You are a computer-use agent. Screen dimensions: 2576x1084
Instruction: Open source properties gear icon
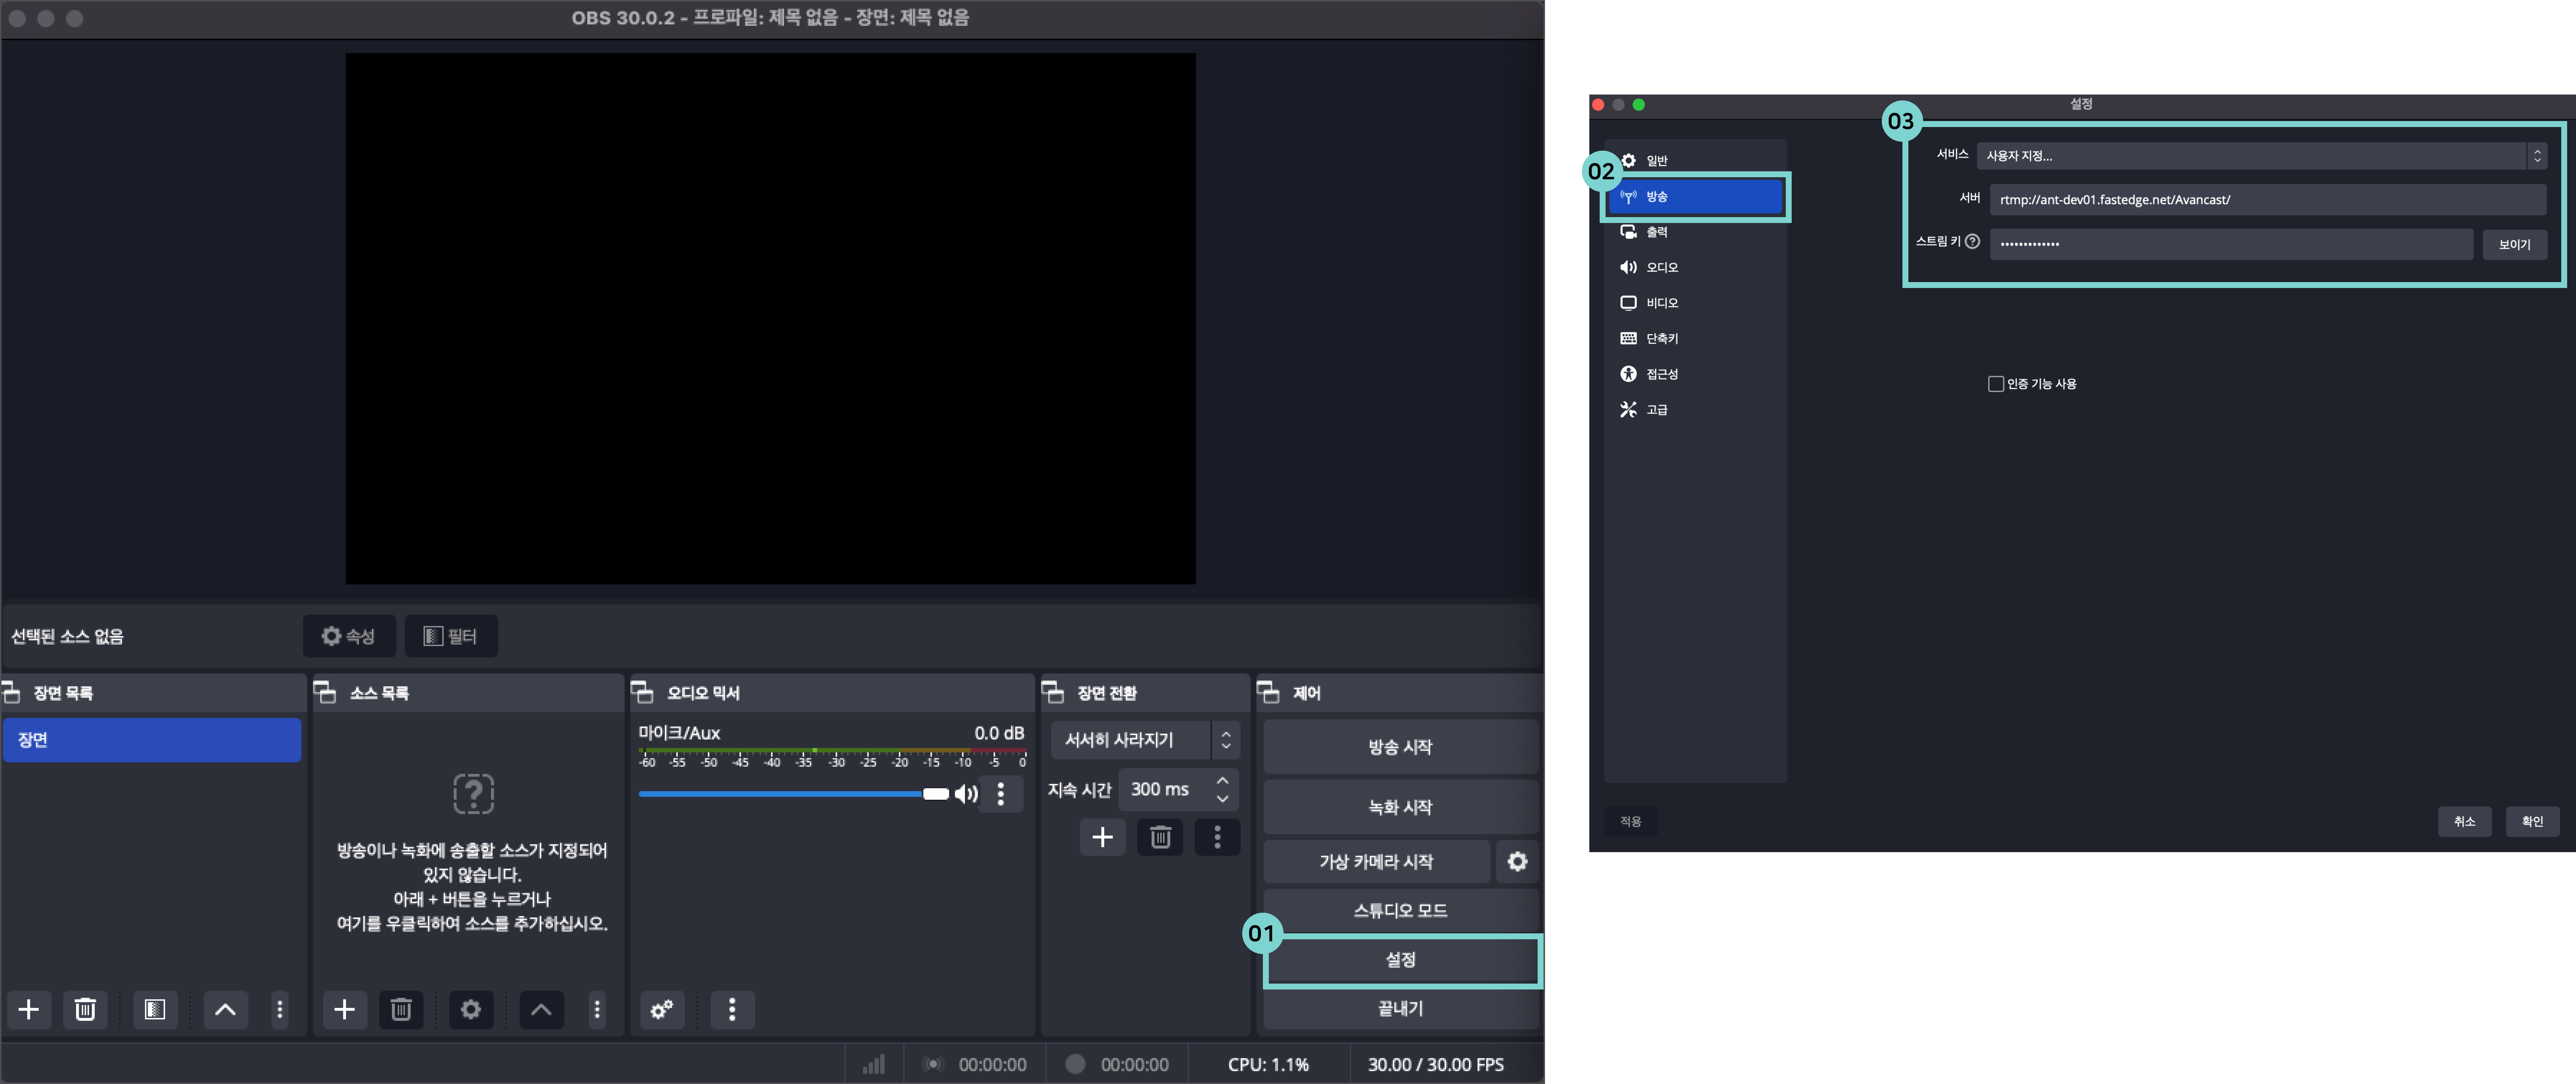point(471,1009)
